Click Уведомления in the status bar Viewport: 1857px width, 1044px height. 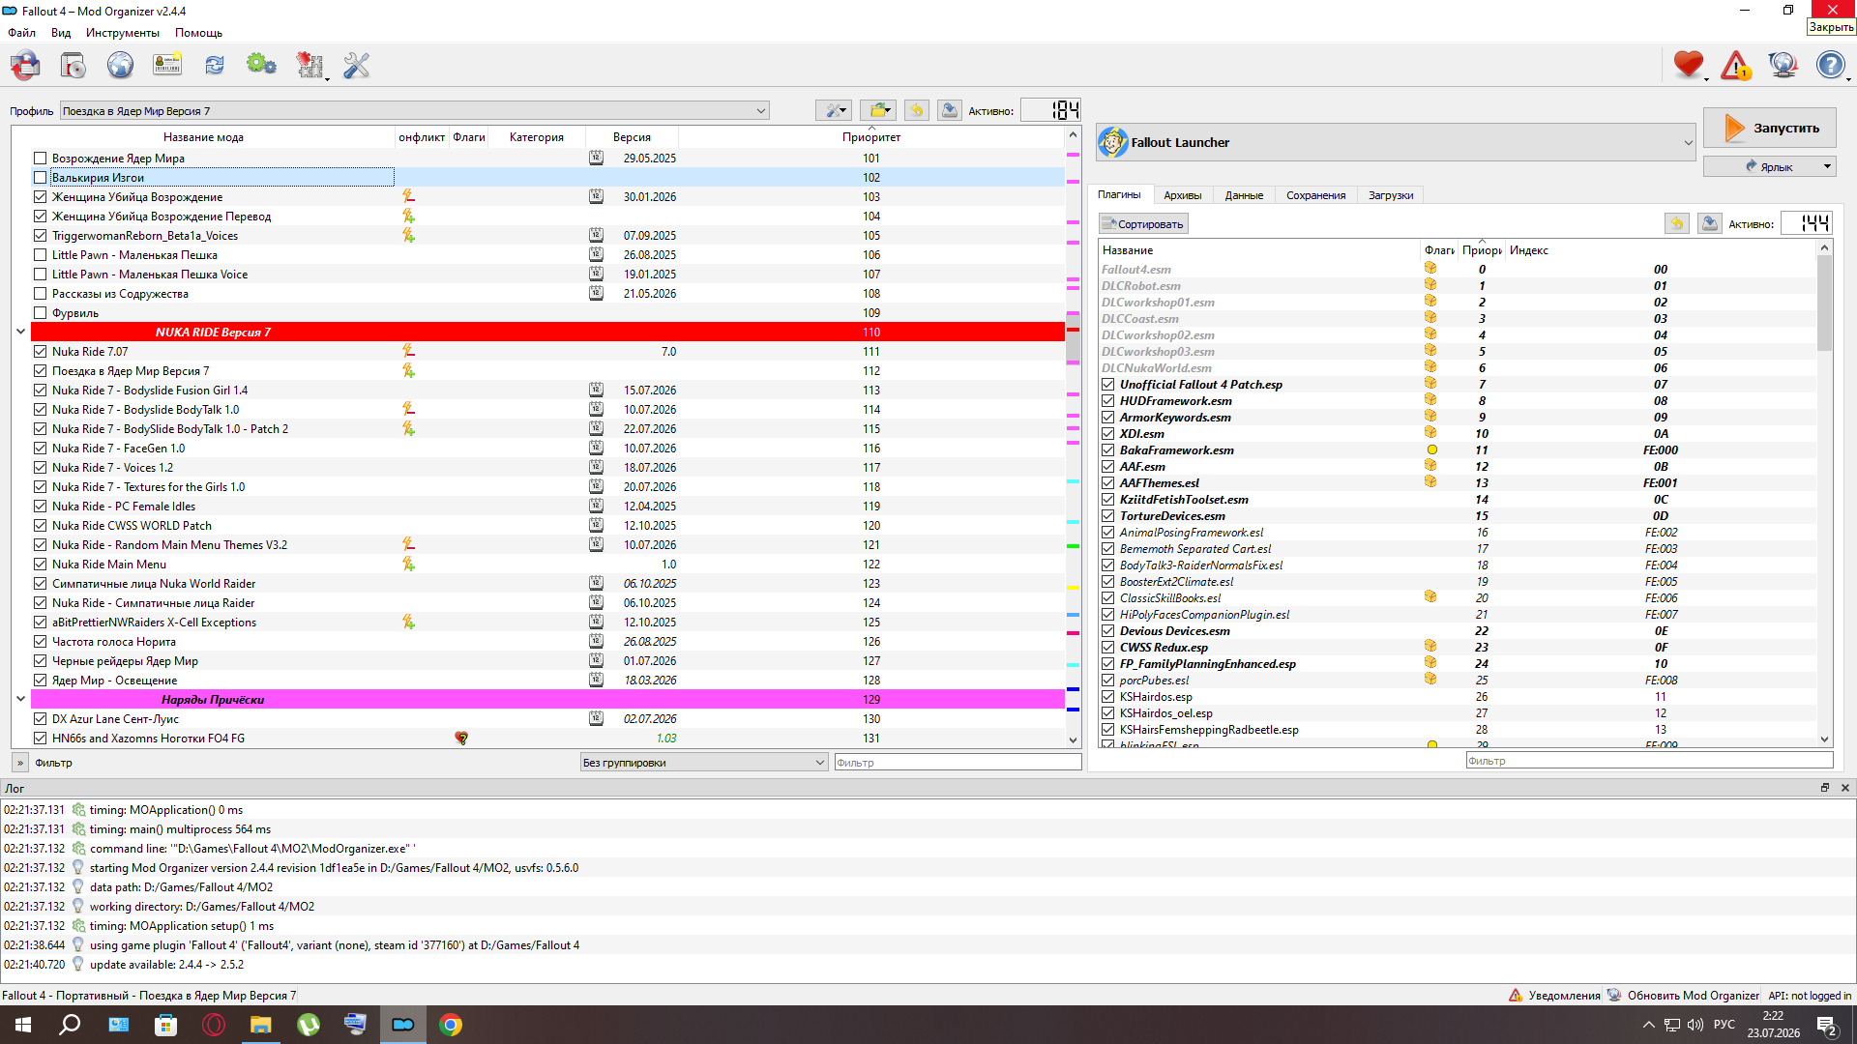pyautogui.click(x=1555, y=996)
